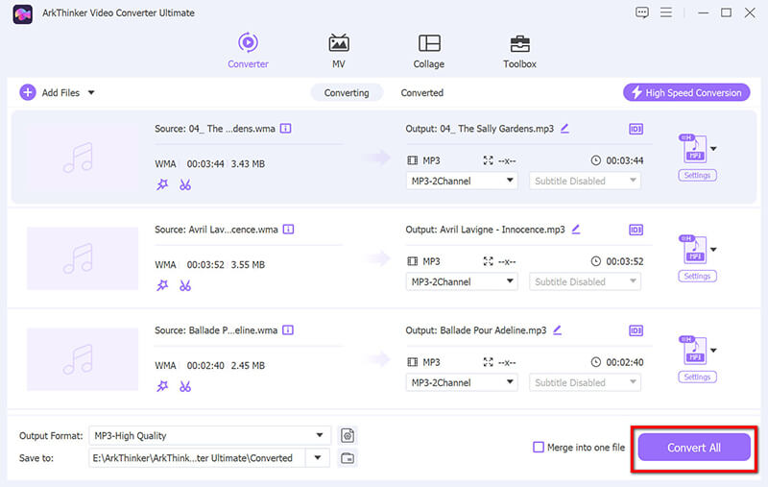Open Subtitle Disabled dropdown for Sally Gardens
Viewport: 768px width, 487px height.
pyautogui.click(x=585, y=181)
